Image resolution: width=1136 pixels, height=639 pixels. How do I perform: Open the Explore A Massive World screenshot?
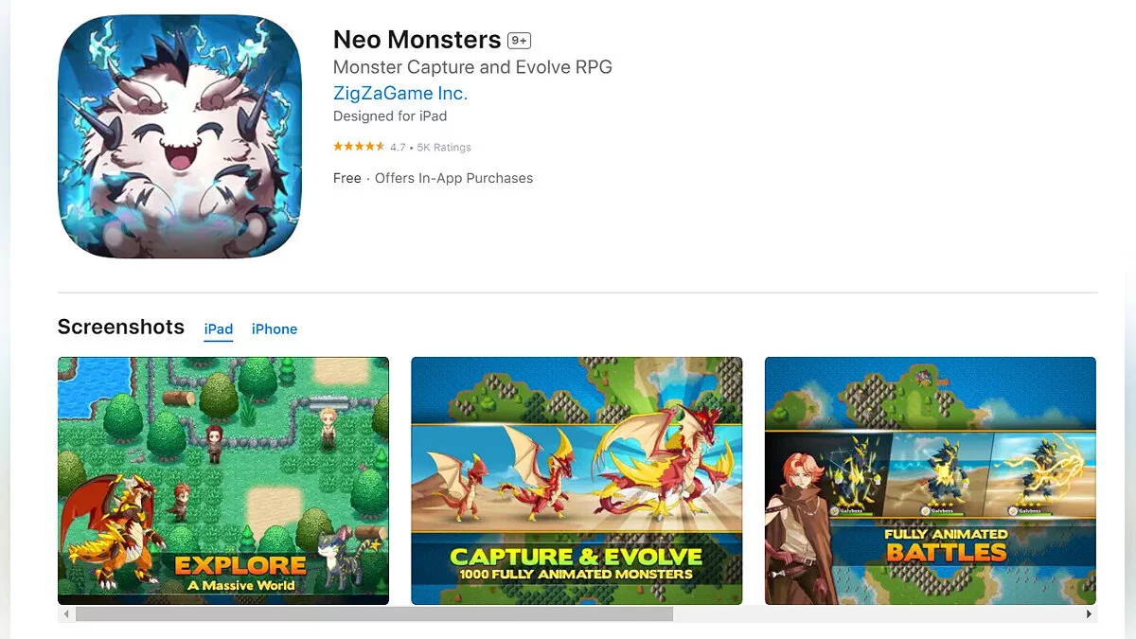pyautogui.click(x=223, y=481)
